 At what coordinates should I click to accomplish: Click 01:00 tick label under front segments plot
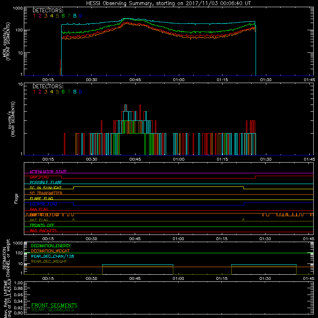178,80
